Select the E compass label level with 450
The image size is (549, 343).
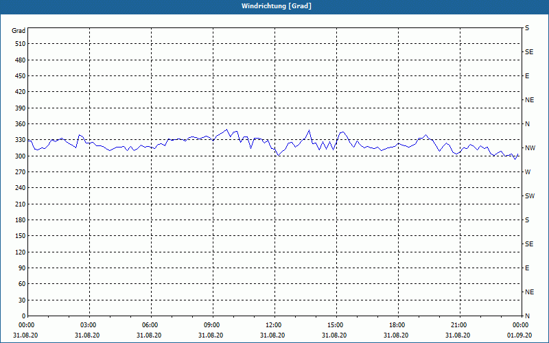527,76
